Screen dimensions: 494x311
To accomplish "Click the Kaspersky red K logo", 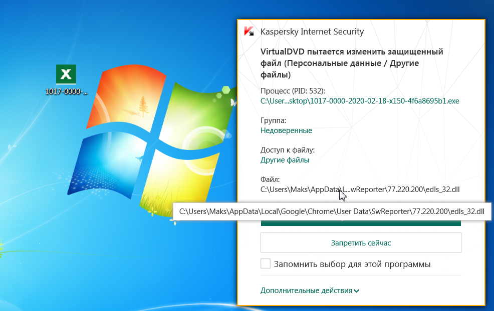I will point(249,31).
